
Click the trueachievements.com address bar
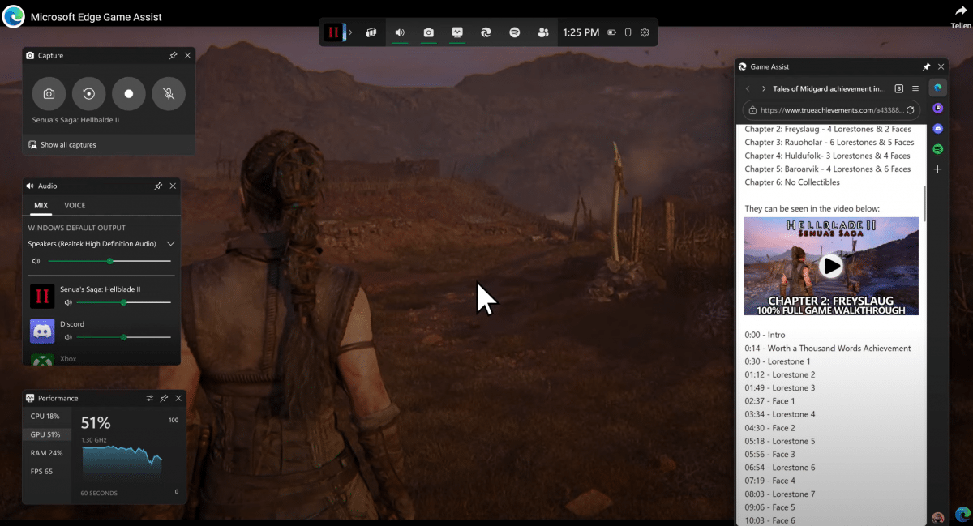tap(832, 110)
